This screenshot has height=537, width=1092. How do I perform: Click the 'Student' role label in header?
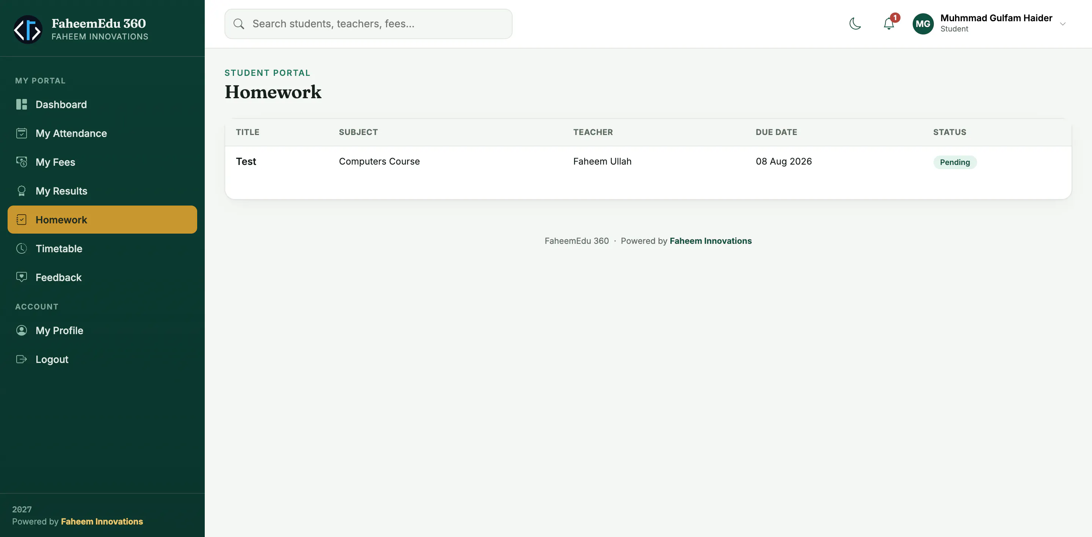click(954, 29)
